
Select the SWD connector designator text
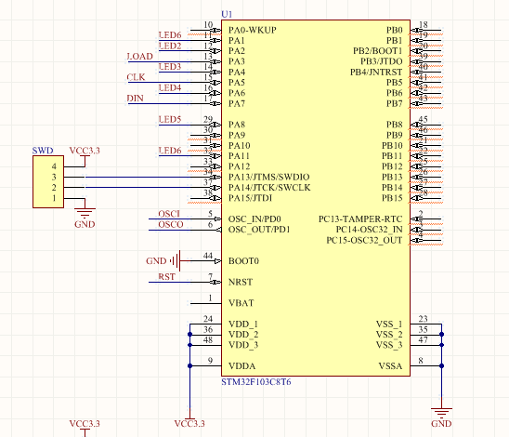[43, 151]
